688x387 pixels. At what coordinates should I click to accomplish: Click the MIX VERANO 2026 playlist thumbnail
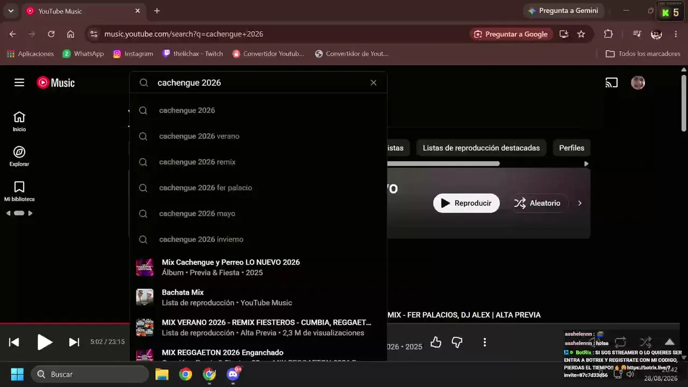pyautogui.click(x=145, y=327)
